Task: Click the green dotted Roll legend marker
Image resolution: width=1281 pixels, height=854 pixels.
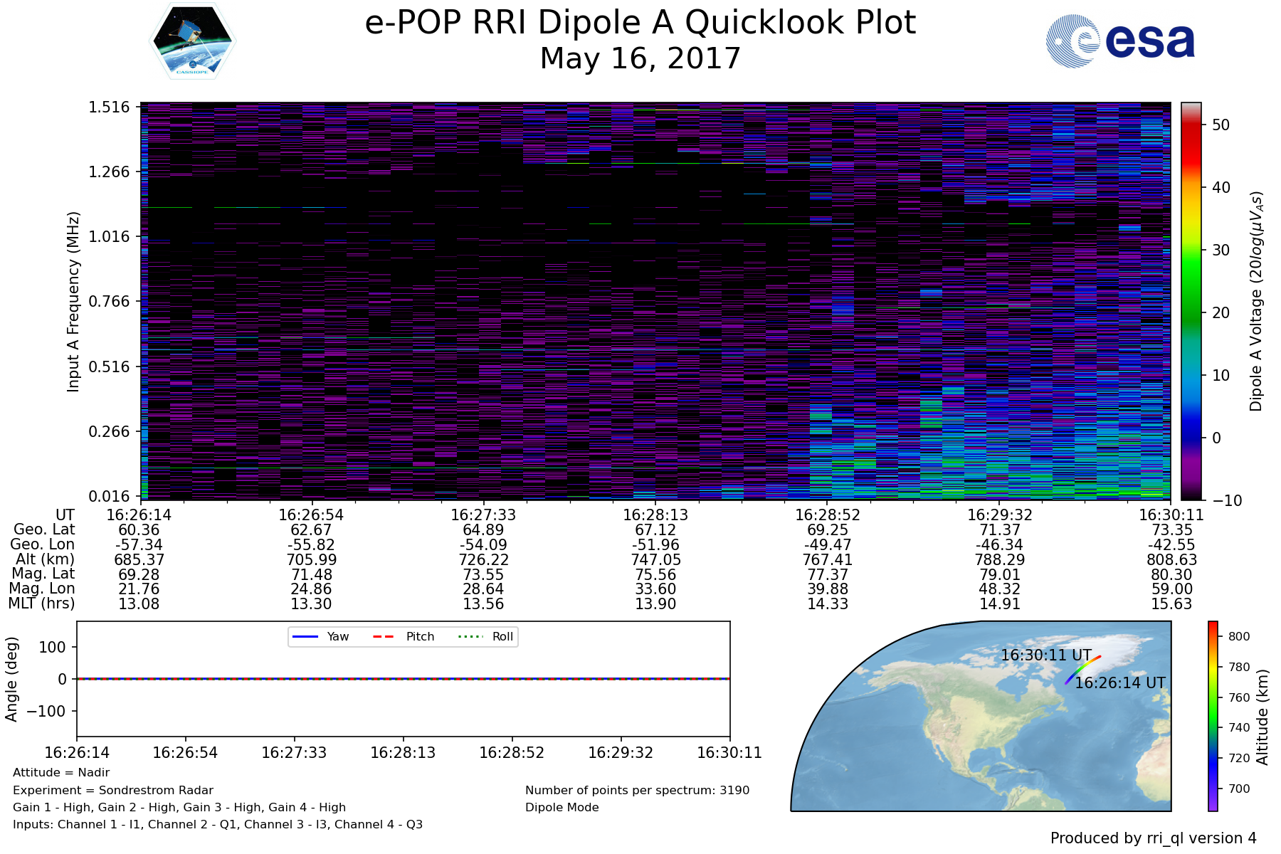Action: (469, 636)
